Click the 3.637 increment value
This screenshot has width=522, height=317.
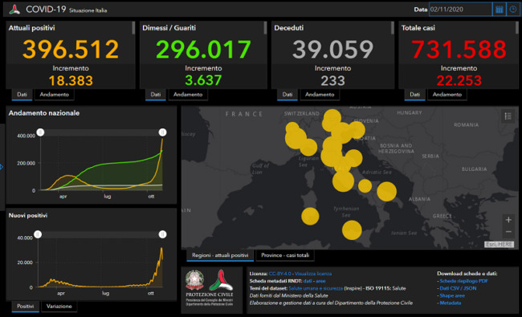[203, 80]
